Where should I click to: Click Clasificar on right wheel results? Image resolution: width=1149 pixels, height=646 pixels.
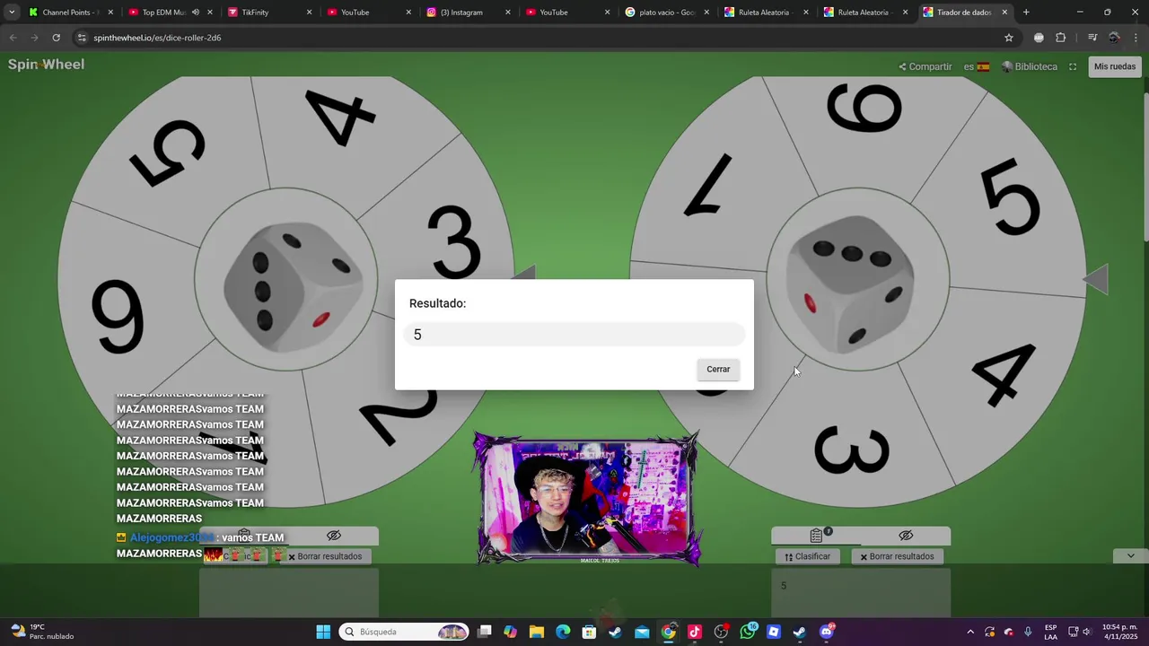[x=808, y=556]
